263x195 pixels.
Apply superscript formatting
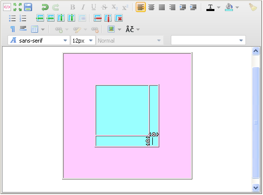[125, 7]
